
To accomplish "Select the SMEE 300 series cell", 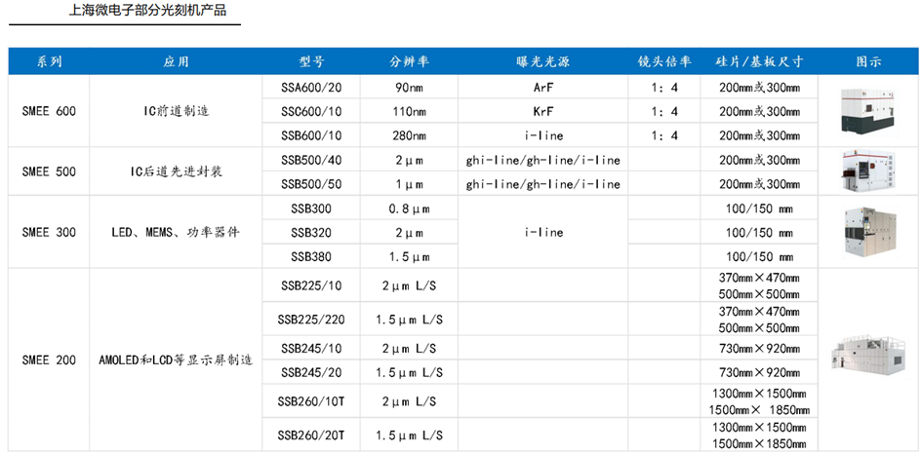I will [49, 233].
